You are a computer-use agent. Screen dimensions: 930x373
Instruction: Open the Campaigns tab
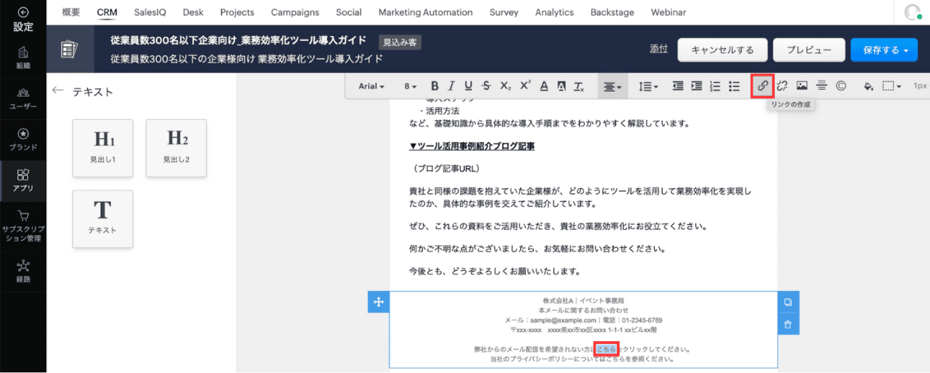click(295, 12)
